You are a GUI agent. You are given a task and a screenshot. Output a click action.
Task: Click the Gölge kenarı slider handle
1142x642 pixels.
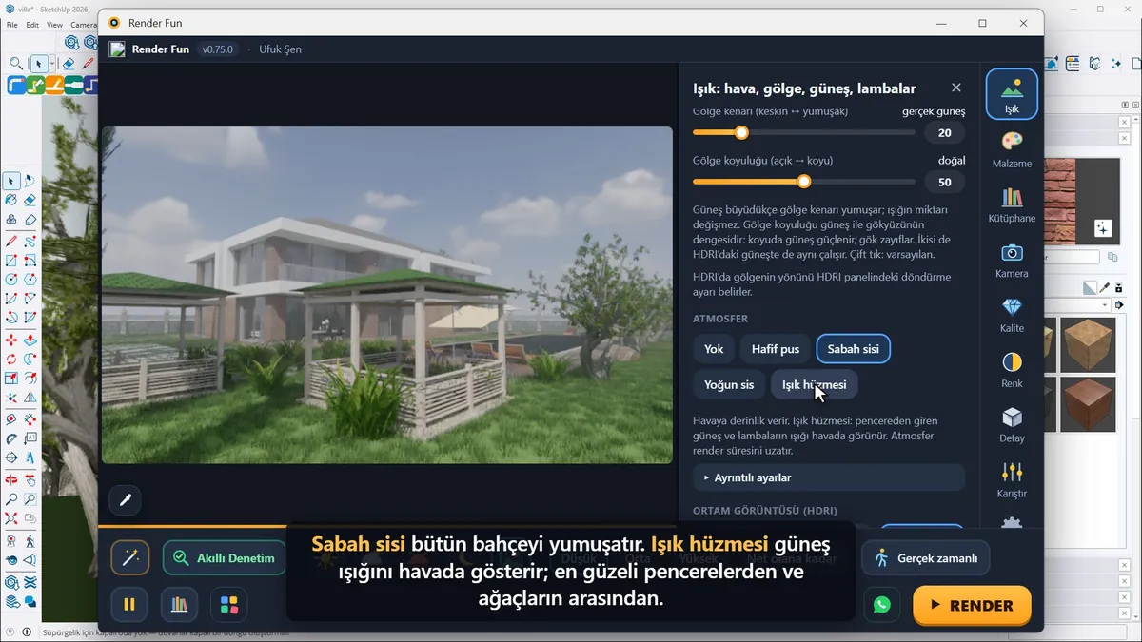(741, 132)
